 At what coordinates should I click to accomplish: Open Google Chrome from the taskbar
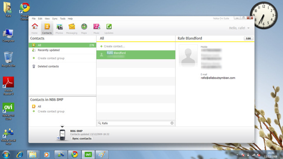(74, 155)
